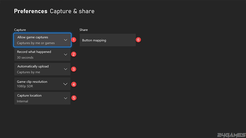Click the 1080p SDR resolution value
This screenshot has width=246, height=138.
point(25,86)
